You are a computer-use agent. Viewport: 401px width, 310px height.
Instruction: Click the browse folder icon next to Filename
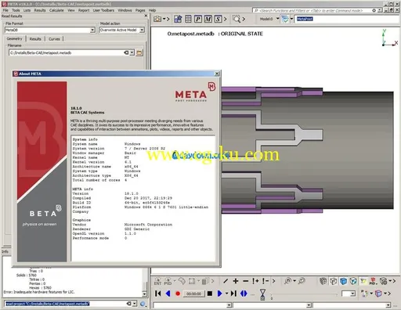pyautogui.click(x=139, y=52)
